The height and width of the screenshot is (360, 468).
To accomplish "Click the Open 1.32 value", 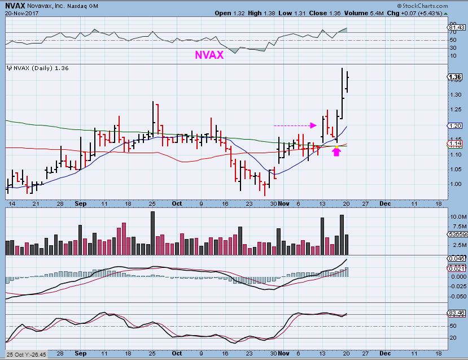I will coord(230,13).
